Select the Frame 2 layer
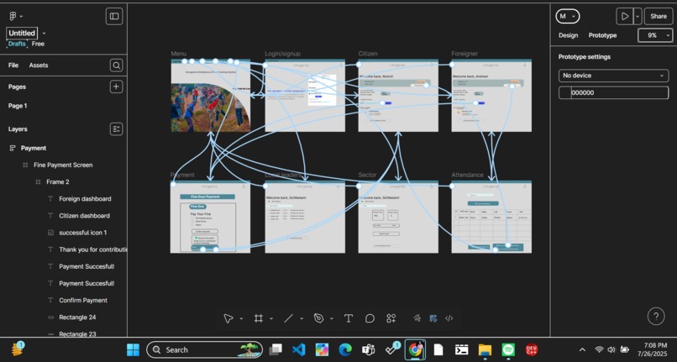The height and width of the screenshot is (362, 677). click(x=58, y=182)
